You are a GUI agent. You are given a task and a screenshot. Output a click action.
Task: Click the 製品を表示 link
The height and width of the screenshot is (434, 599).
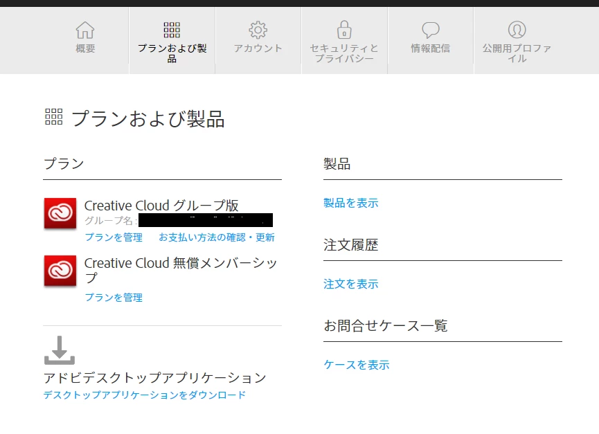click(x=350, y=203)
